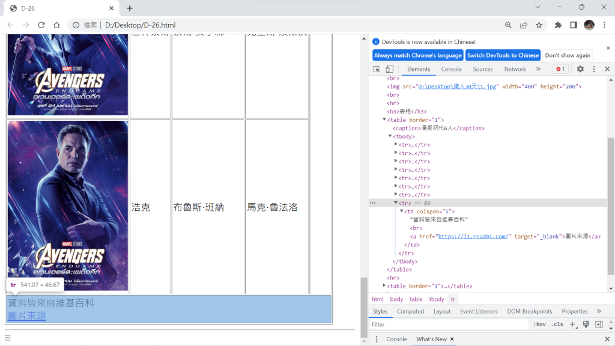Click the red error count badge
The width and height of the screenshot is (615, 346).
(561, 69)
